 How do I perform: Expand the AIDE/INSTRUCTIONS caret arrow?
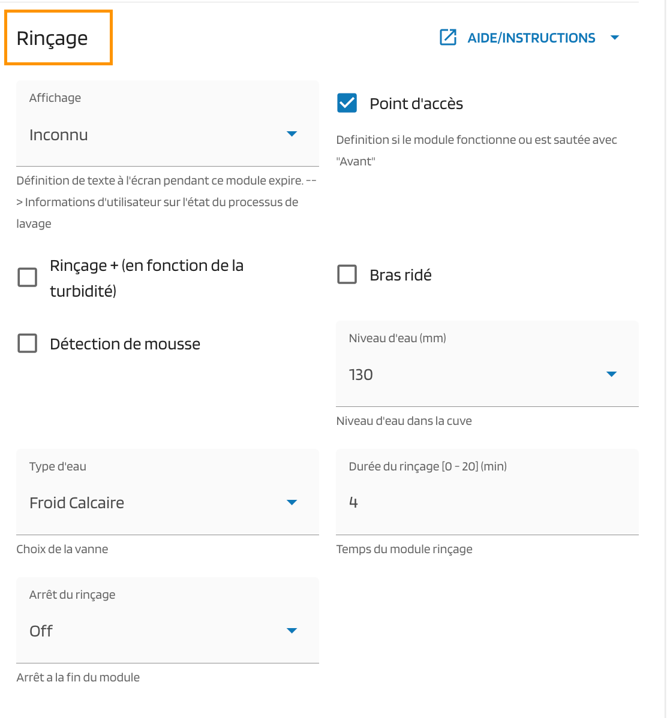coord(614,38)
